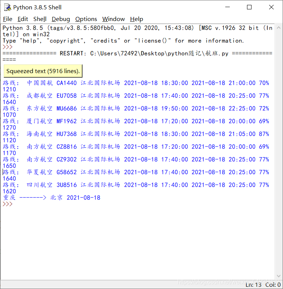Click flight number G58652
The image size is (283, 289).
click(x=67, y=172)
